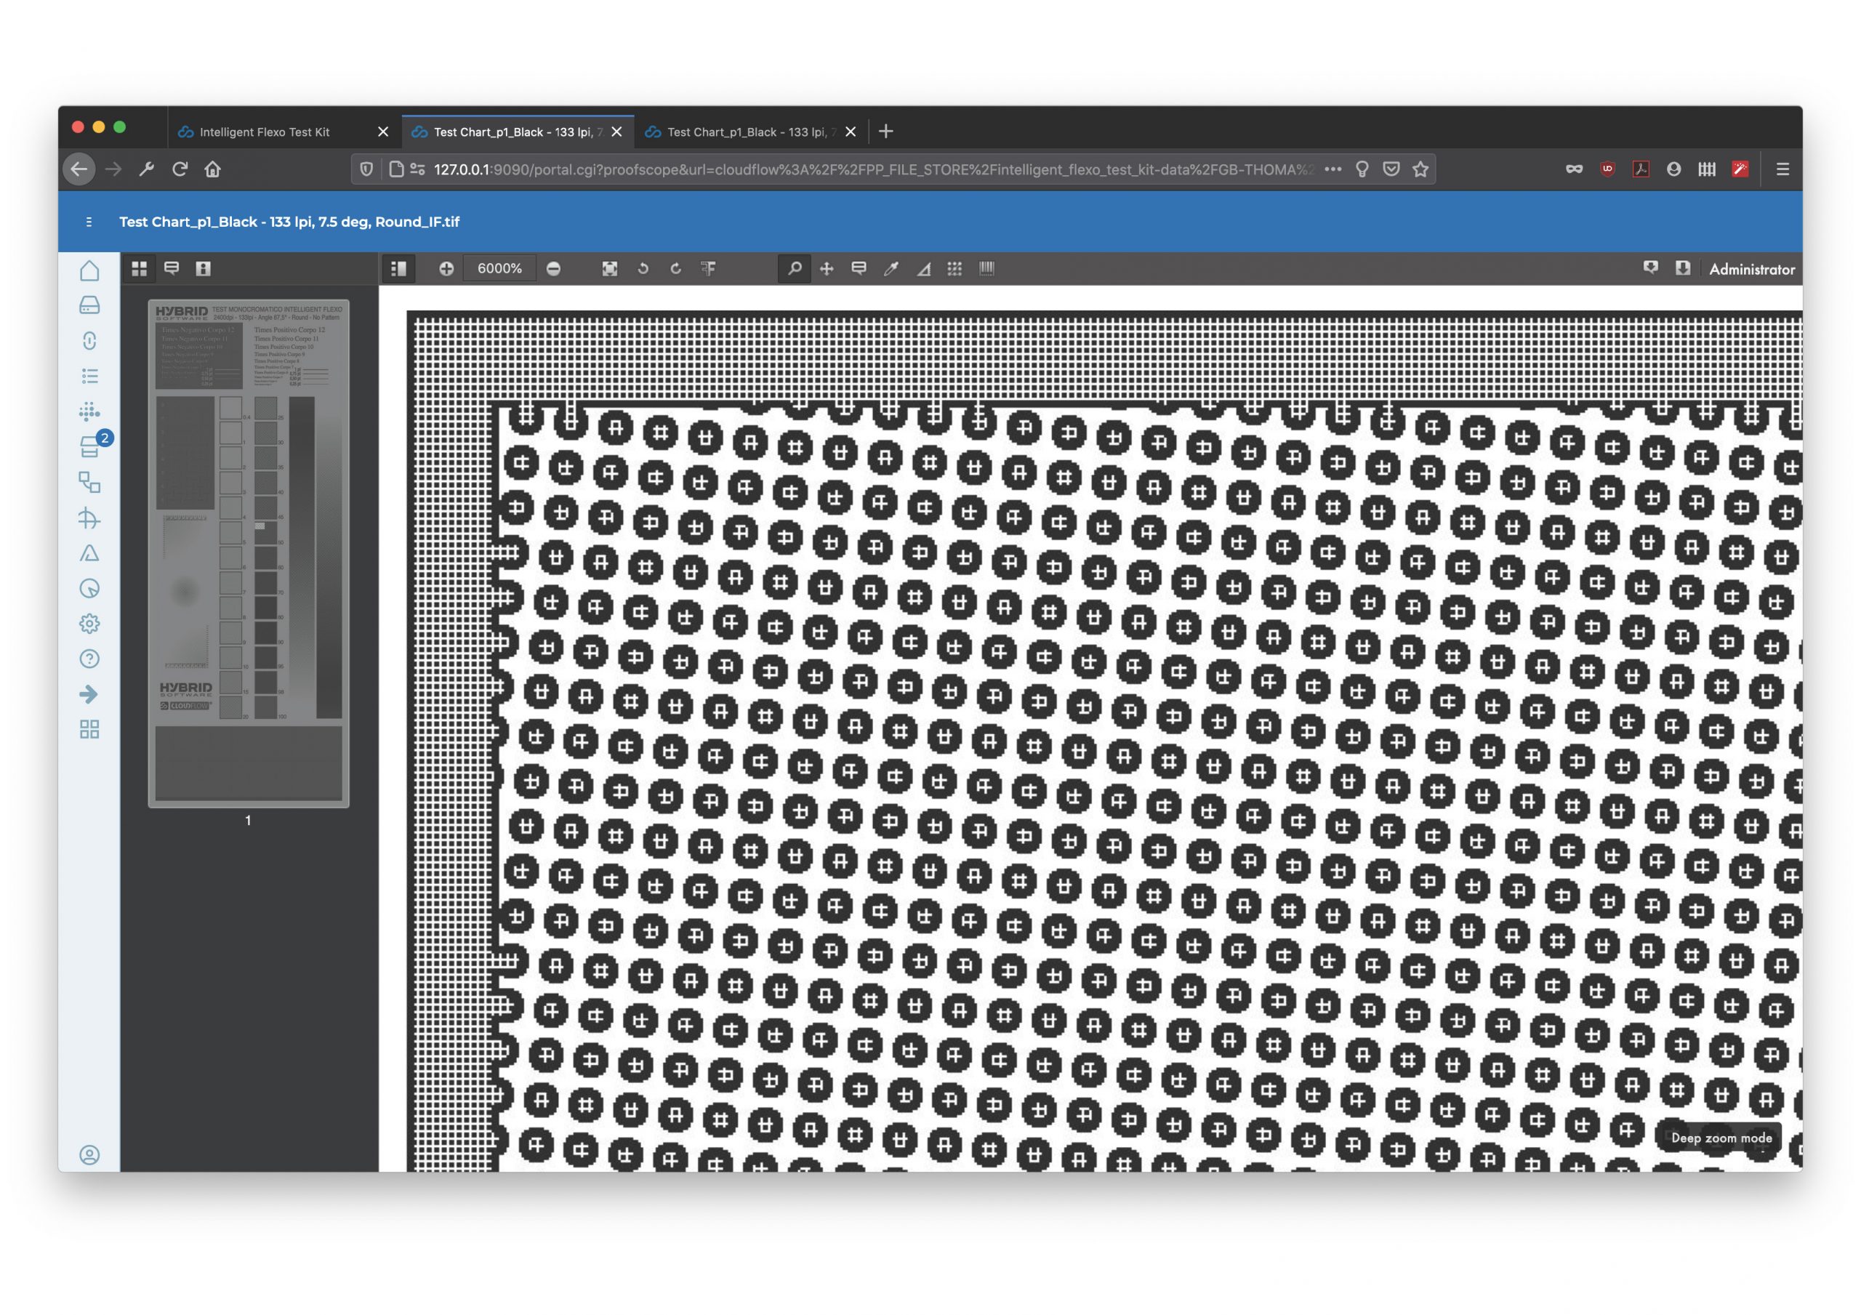The image size is (1861, 1315).
Task: Click the file title Test Chart_p1_Black text
Action: click(x=289, y=222)
